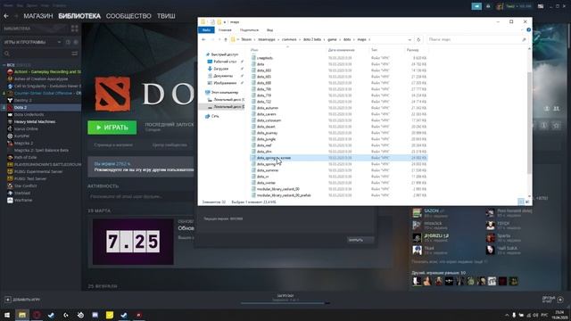The image size is (571, 321).
Task: Open Windows Start menu
Action: point(7,315)
